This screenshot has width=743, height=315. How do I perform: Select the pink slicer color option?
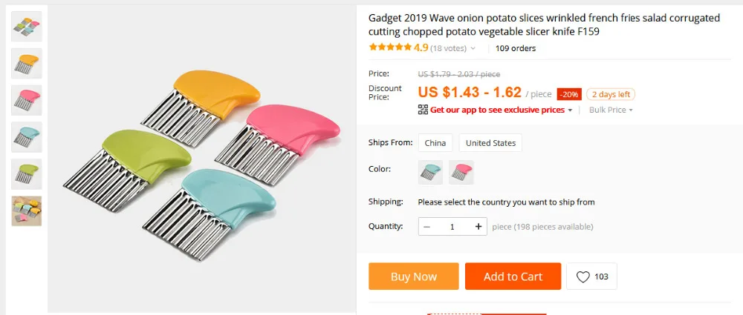click(x=461, y=172)
